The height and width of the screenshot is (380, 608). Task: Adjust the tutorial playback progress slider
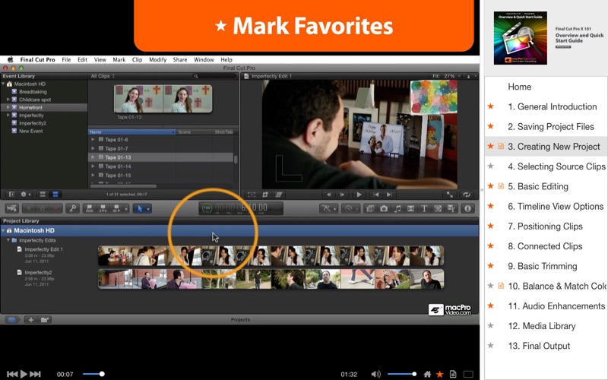tap(93, 374)
